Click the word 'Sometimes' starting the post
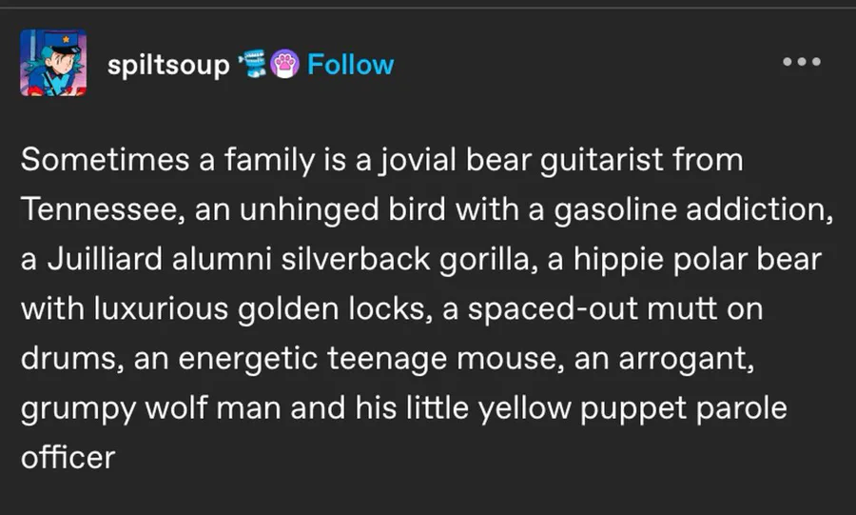856x515 pixels. [105, 160]
